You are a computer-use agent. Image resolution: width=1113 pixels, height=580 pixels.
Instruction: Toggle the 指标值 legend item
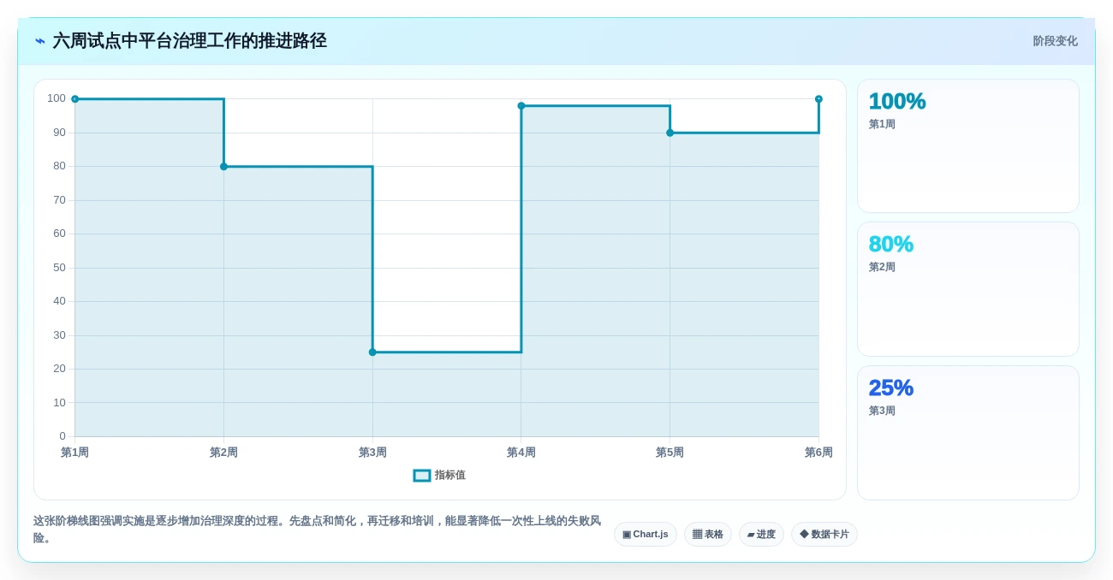[x=439, y=476]
